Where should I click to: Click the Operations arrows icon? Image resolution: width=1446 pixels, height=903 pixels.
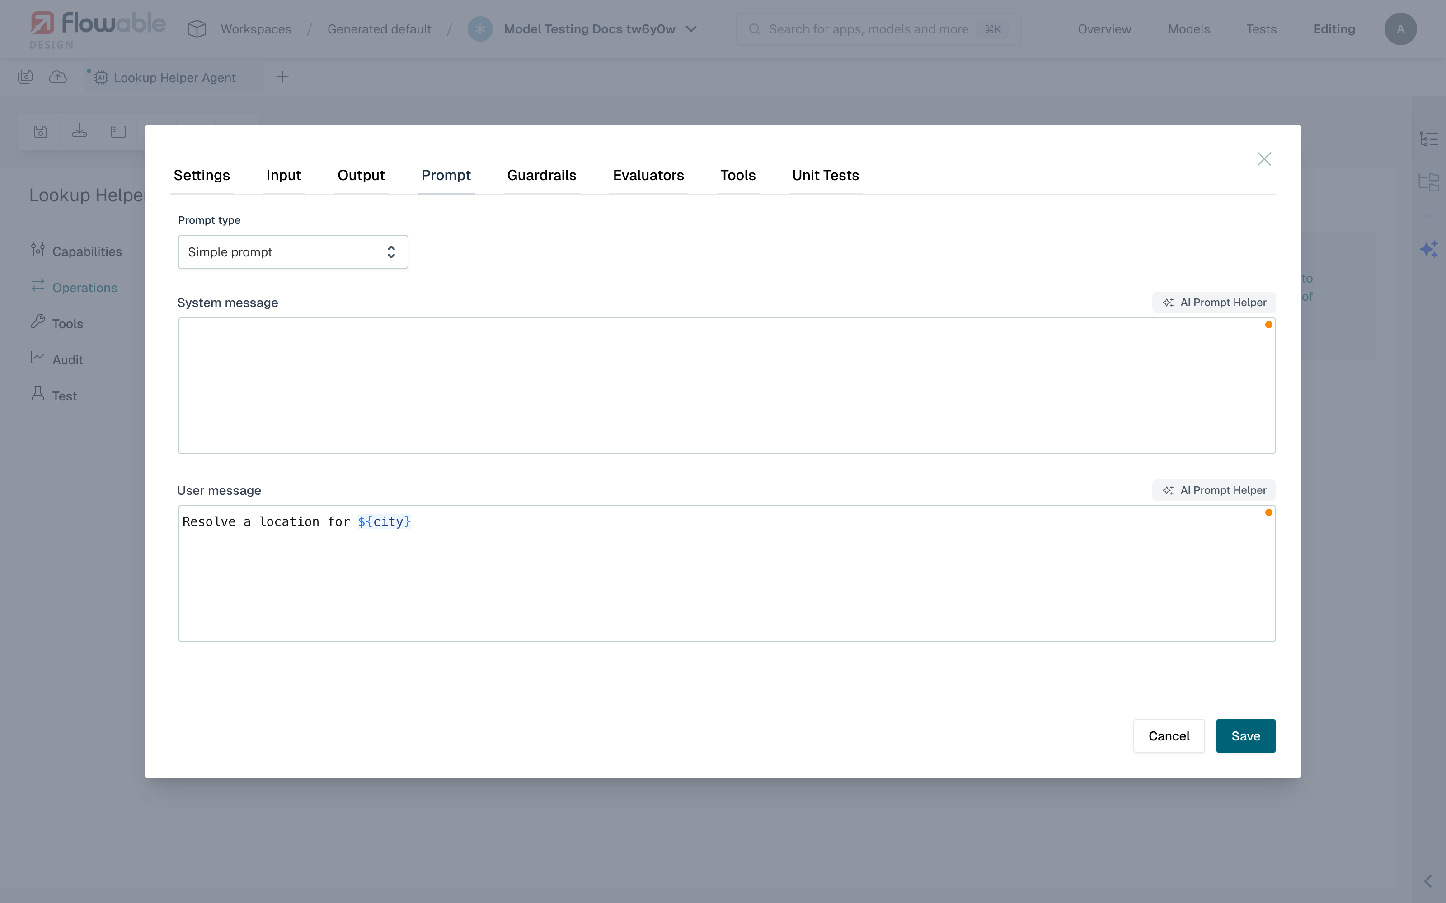[x=38, y=285]
